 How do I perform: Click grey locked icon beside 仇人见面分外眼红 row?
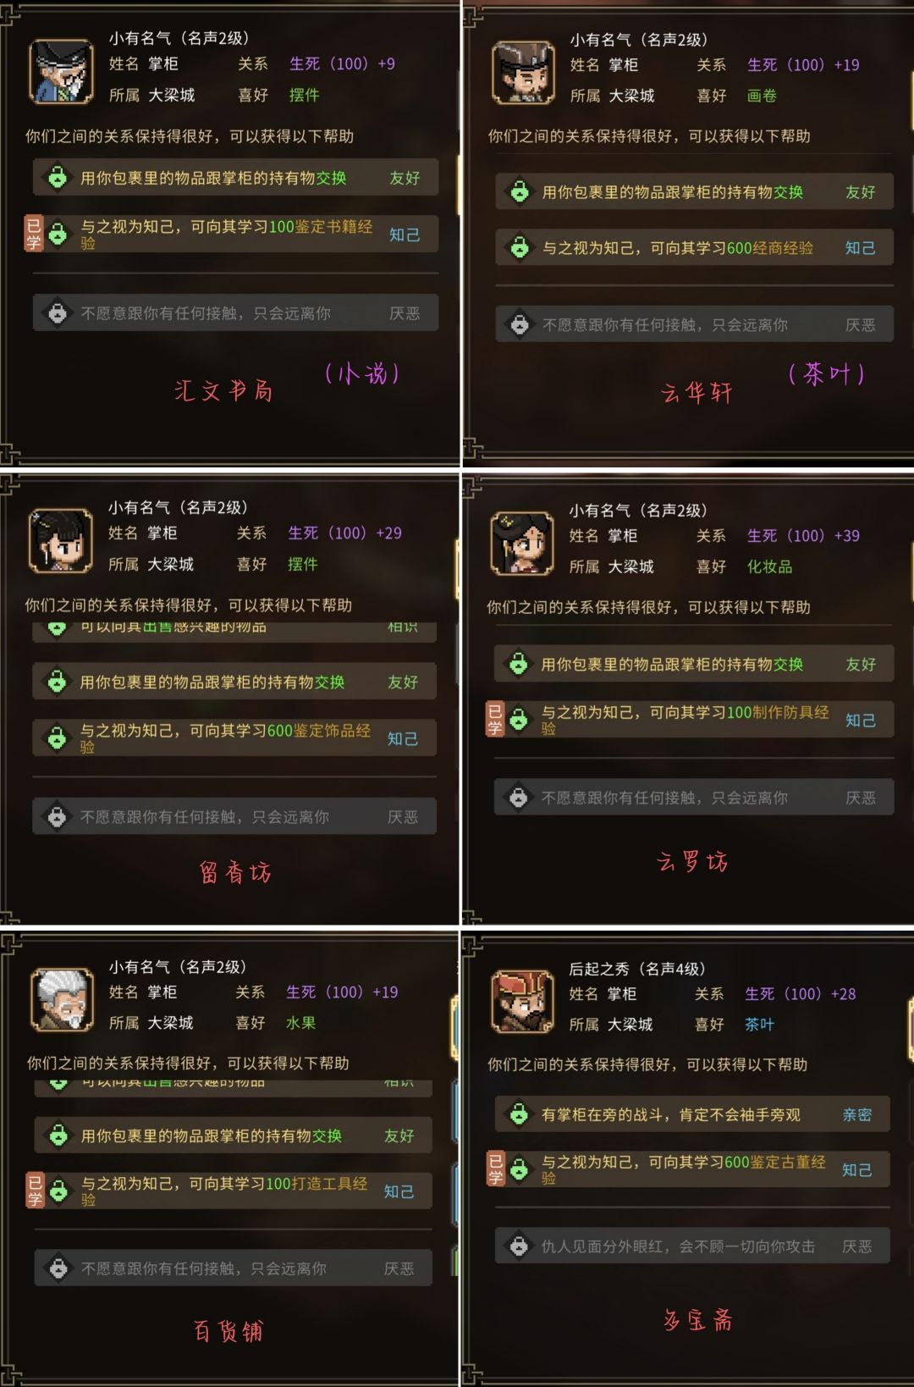[519, 1246]
